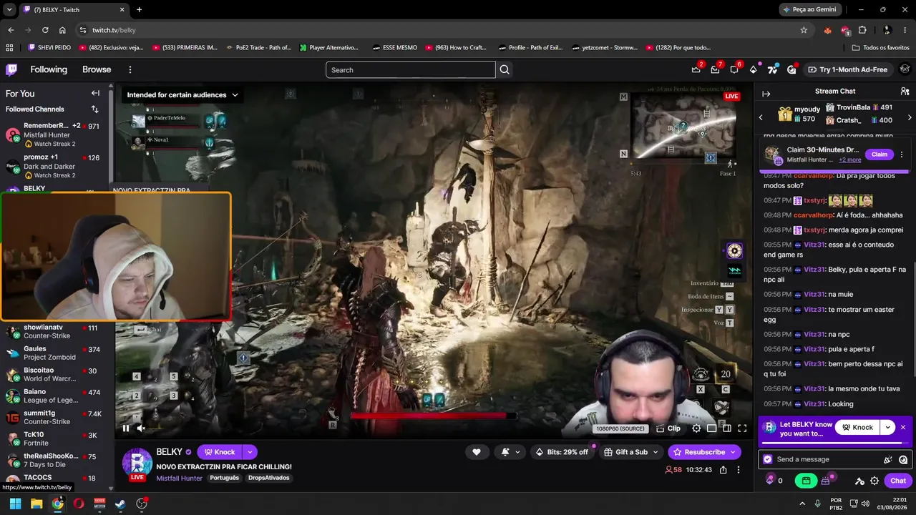The height and width of the screenshot is (515, 916).
Task: Open the 7TV extension icon
Action: point(772,69)
